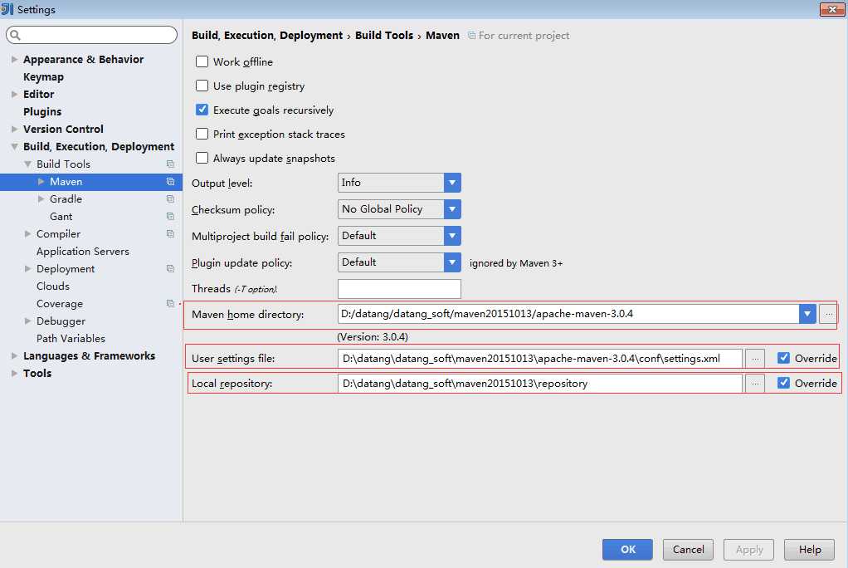The image size is (848, 568).
Task: Toggle Use plugin registry checkbox
Action: point(202,86)
